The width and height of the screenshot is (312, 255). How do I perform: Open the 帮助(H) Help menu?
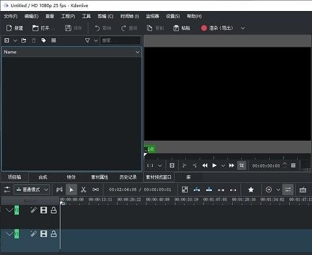coord(194,16)
